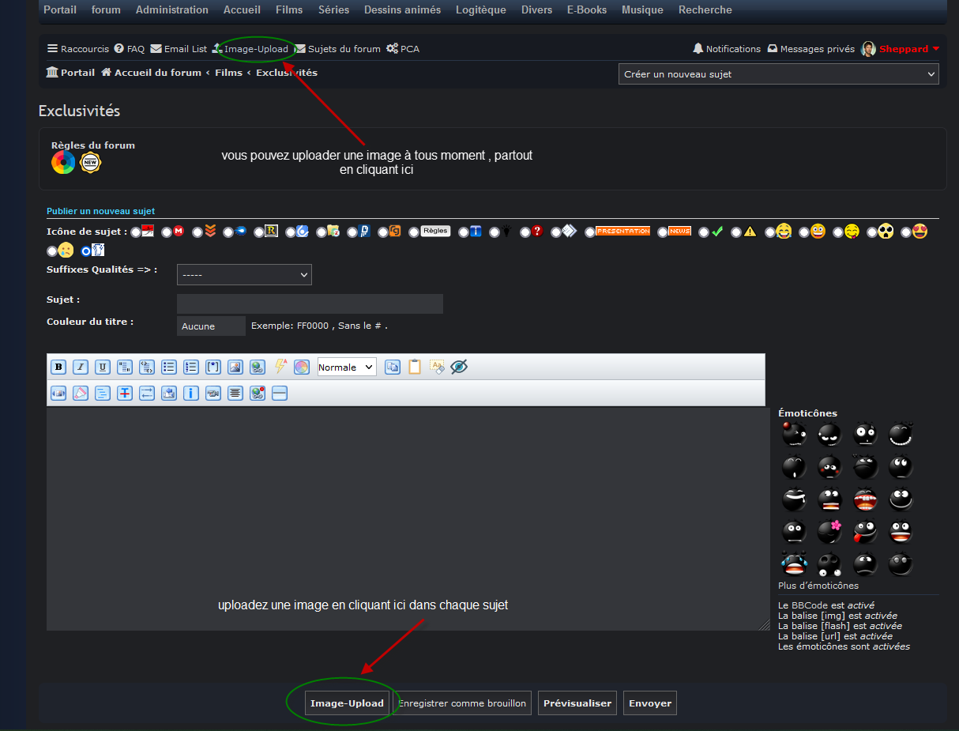Expand the 'Normale' font size dropdown
Image resolution: width=959 pixels, height=731 pixels.
tap(347, 367)
